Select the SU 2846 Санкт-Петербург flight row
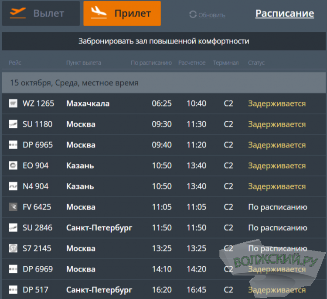This screenshot has width=327, height=299. tap(163, 228)
